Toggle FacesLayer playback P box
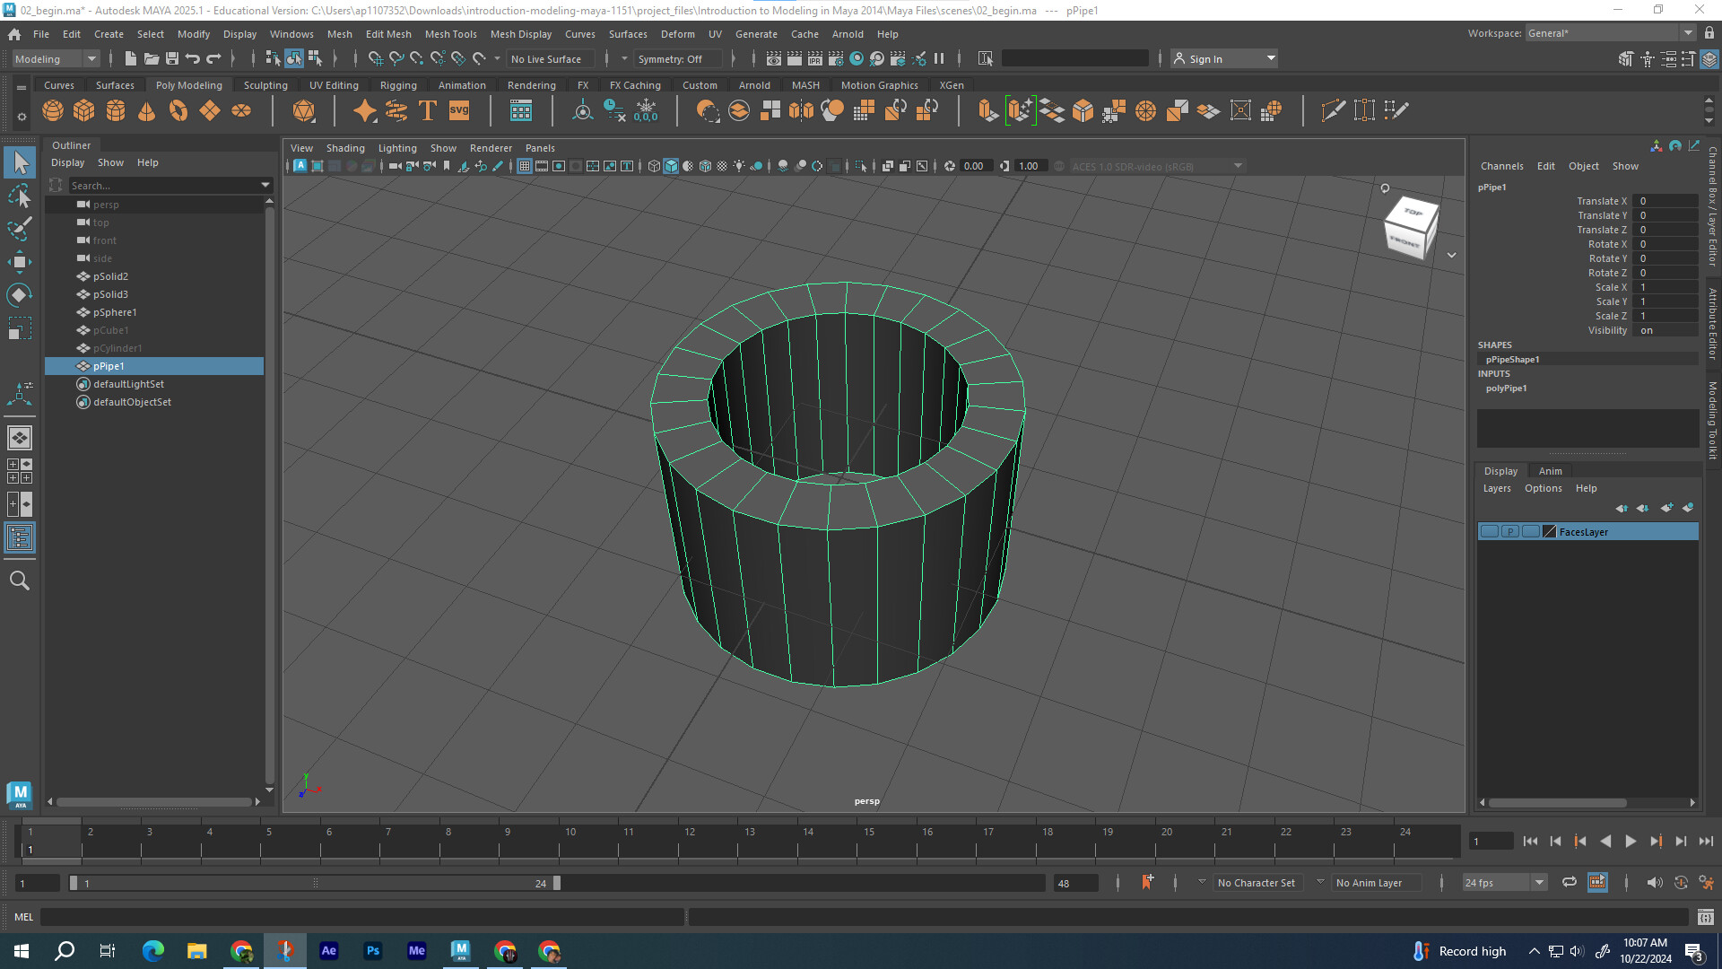Screen dimensions: 1722x969 (1510, 532)
